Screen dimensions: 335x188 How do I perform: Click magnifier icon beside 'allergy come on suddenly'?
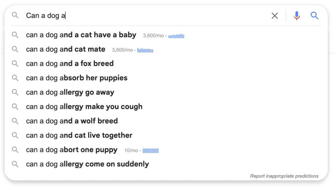tap(15, 164)
